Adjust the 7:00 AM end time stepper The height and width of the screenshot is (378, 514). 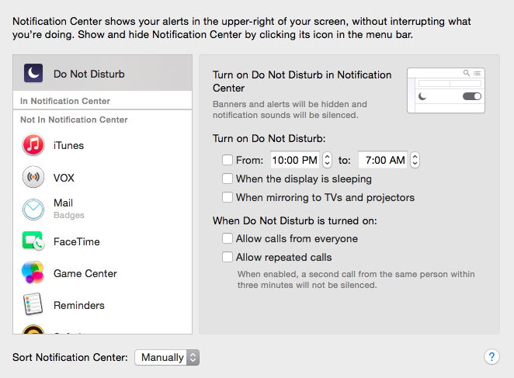[415, 160]
